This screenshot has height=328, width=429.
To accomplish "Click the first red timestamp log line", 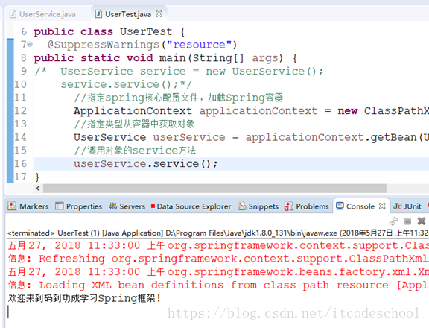I will pyautogui.click(x=218, y=245).
